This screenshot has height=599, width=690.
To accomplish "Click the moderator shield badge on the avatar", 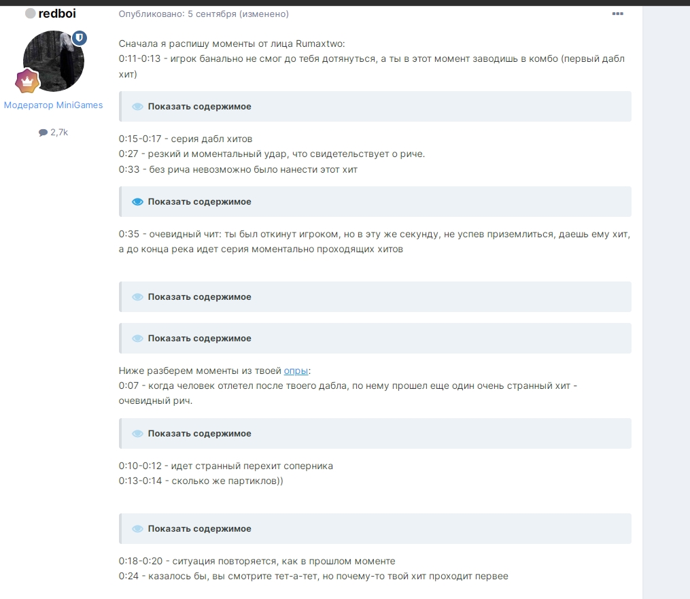I will click(x=80, y=38).
